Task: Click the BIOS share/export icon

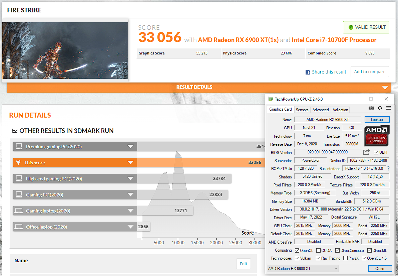Action: pyautogui.click(x=366, y=152)
